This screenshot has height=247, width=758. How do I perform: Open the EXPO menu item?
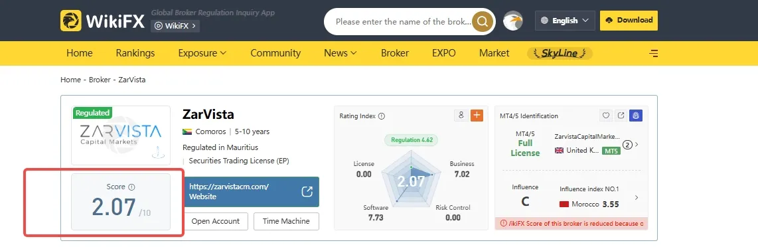coord(444,53)
